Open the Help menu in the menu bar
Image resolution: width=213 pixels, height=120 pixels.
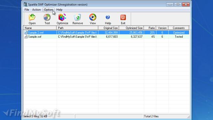coord(59,10)
